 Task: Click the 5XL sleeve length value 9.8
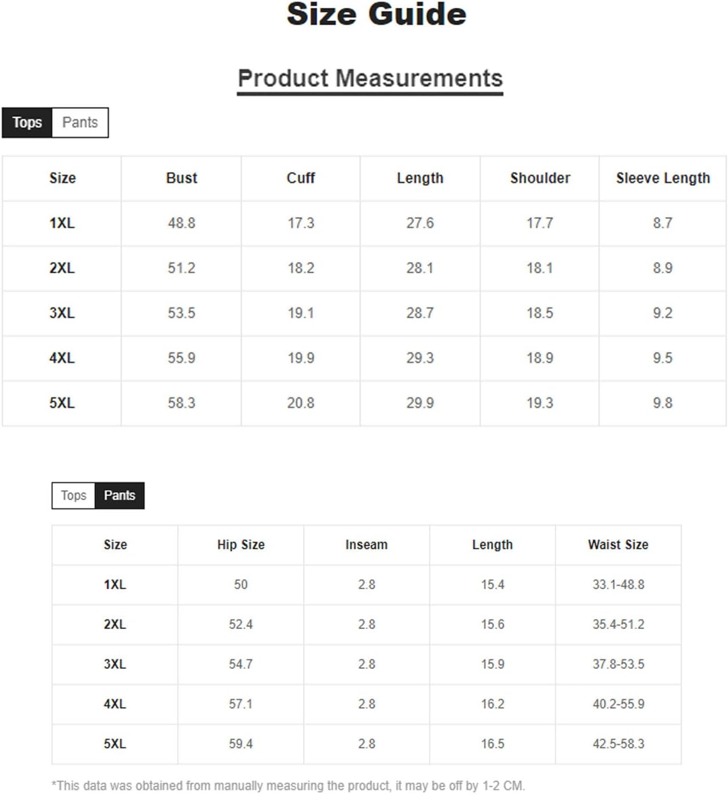pos(662,403)
